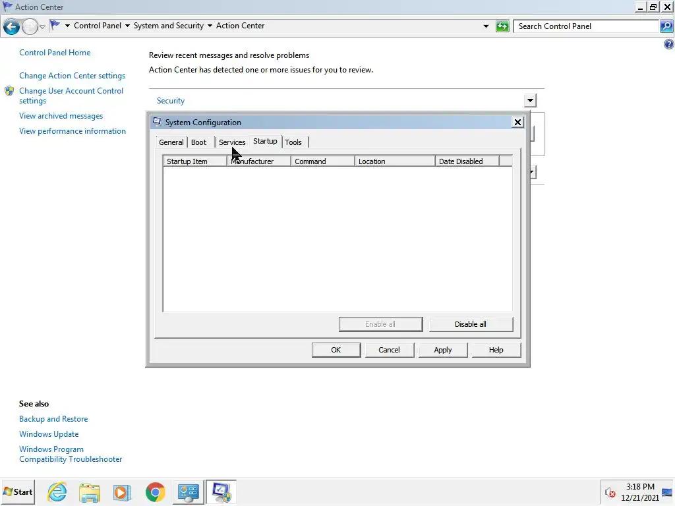Image resolution: width=675 pixels, height=506 pixels.
Task: Open the Start menu
Action: [x=18, y=492]
